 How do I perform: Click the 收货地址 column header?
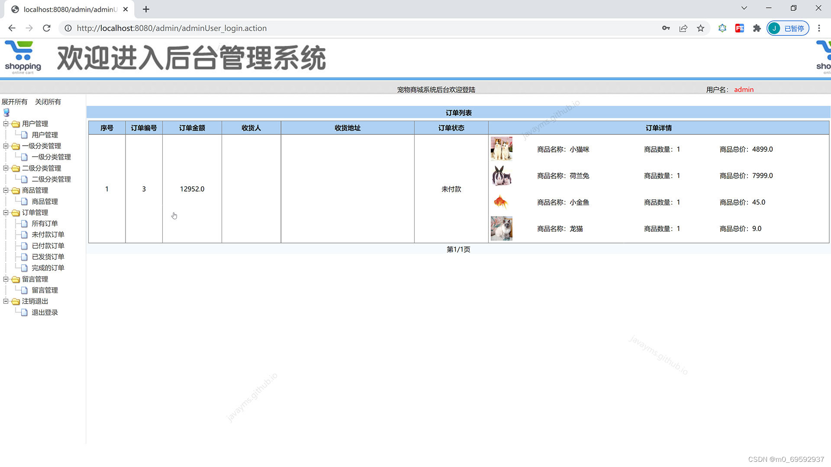pyautogui.click(x=348, y=128)
